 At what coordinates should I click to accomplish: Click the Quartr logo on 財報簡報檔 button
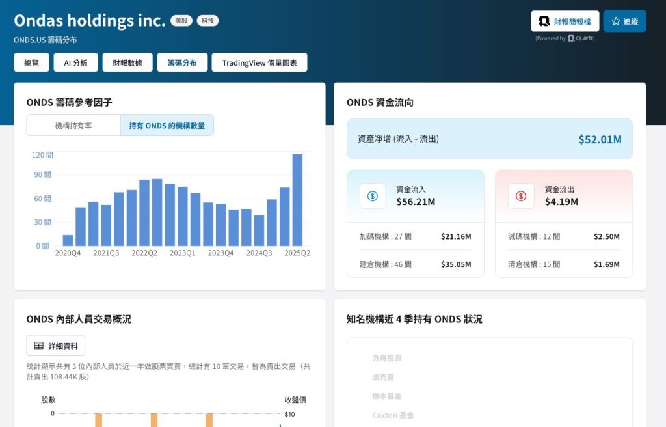(x=544, y=21)
